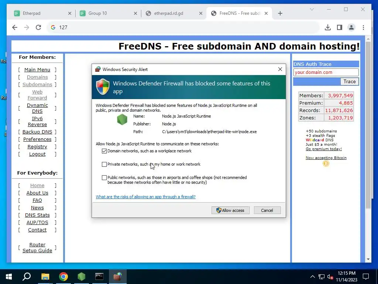Click the Allow access button

(230, 210)
